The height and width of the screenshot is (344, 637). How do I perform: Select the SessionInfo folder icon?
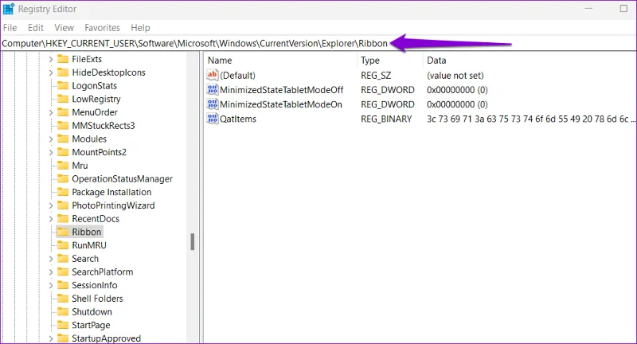63,285
